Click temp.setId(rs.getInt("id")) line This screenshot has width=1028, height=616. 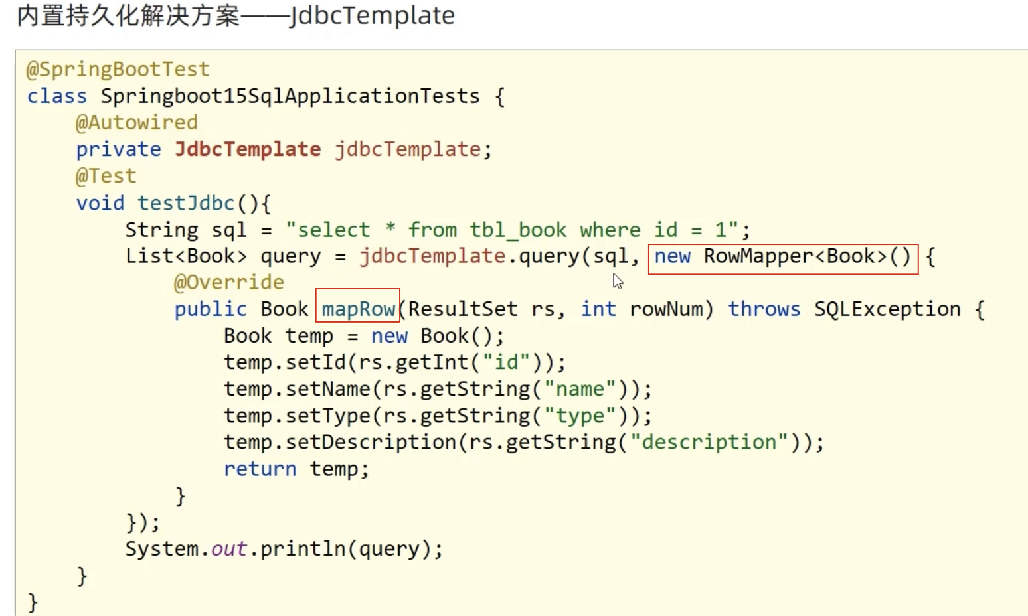[x=394, y=362]
